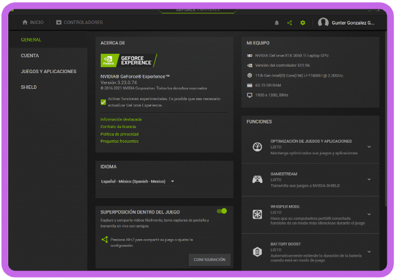Click the 11th Gen Intel Core i7 text
The image size is (395, 280).
(x=299, y=75)
